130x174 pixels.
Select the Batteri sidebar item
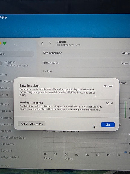click(5, 95)
